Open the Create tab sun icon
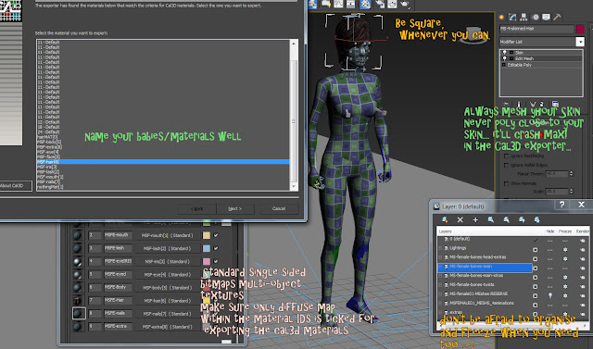This screenshot has height=349, width=593. pos(502,17)
